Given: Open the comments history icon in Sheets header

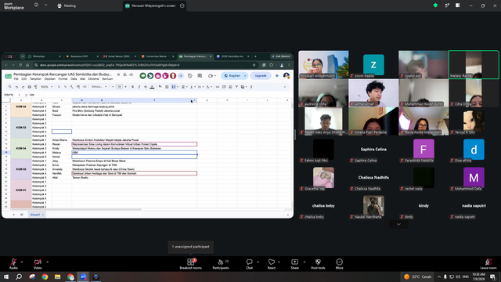Looking at the screenshot, I should point(200,76).
